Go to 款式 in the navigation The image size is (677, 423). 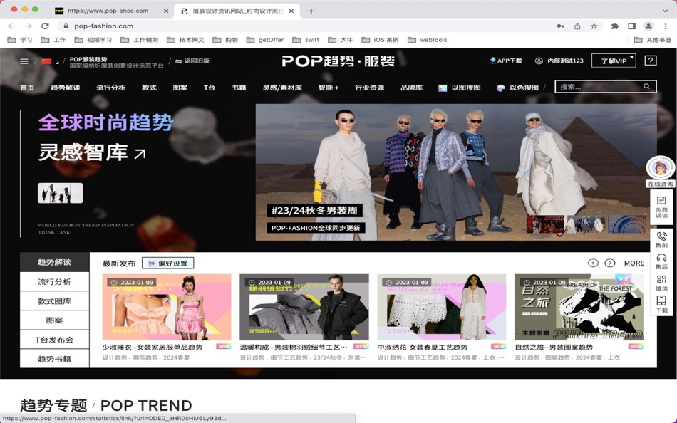(149, 88)
